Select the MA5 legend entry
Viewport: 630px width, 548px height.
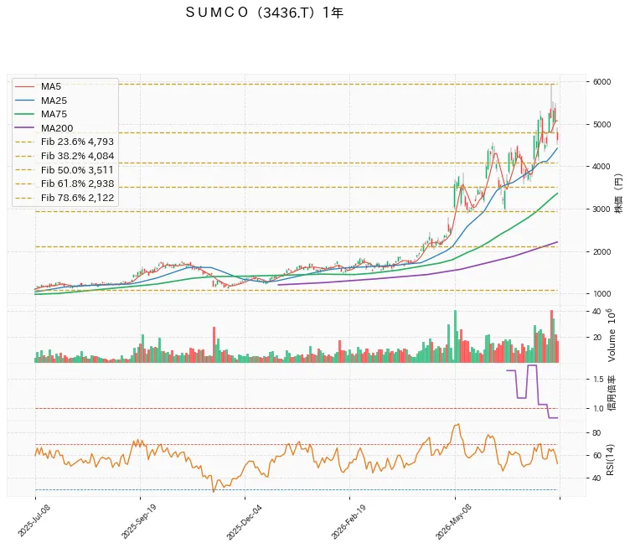coord(38,86)
